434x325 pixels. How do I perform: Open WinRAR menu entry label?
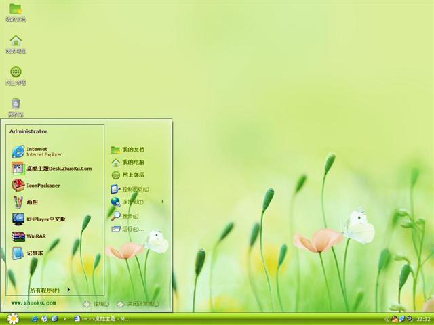point(36,236)
